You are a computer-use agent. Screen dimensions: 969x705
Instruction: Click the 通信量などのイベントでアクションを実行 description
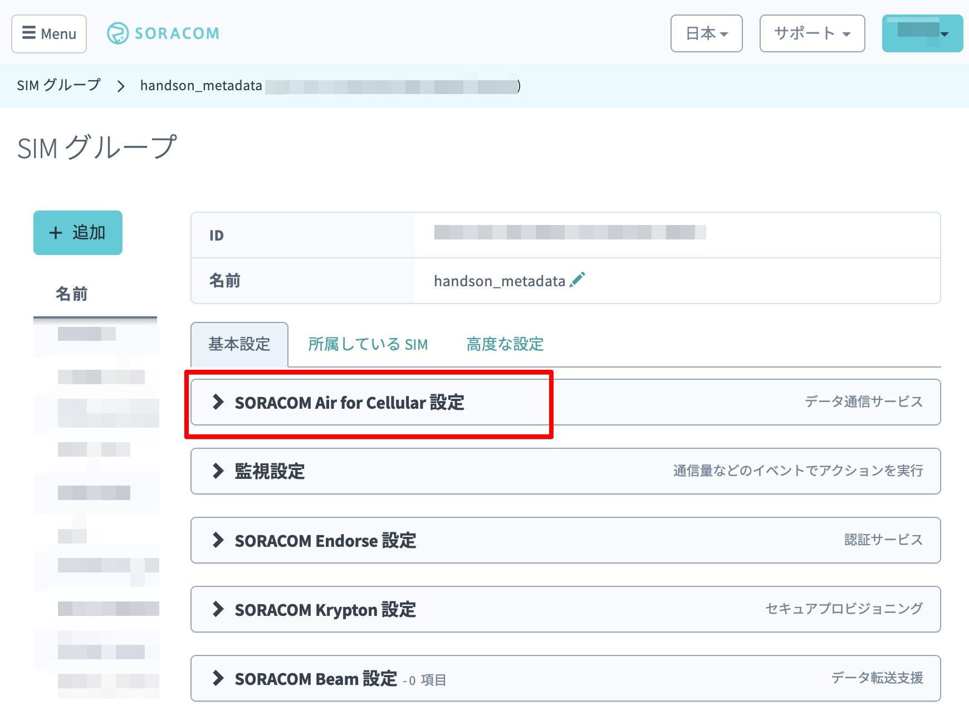pos(798,471)
